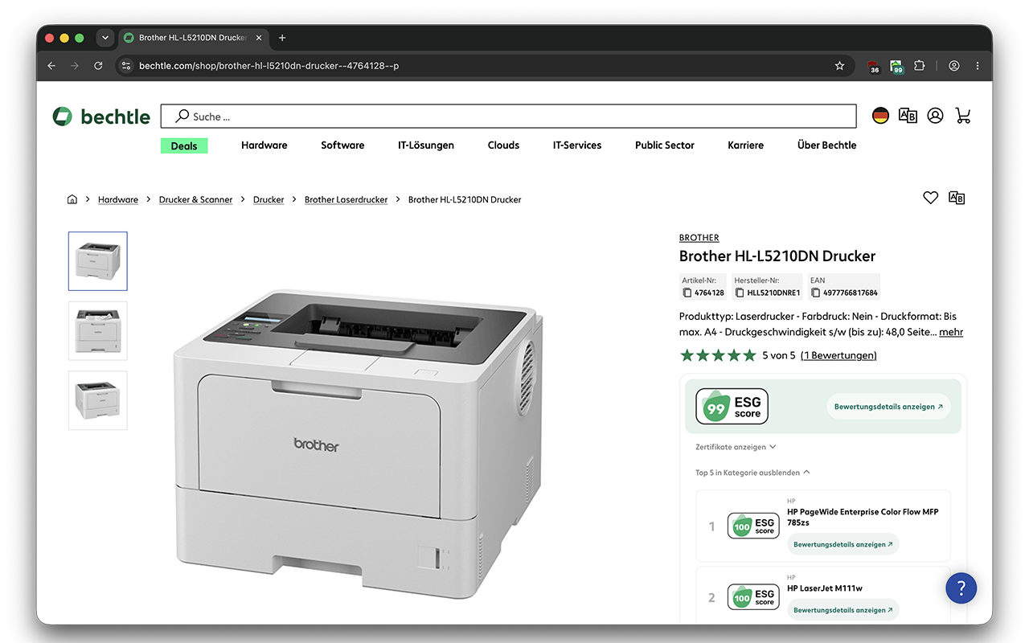The width and height of the screenshot is (1029, 643).
Task: Click the Drucker breadcrumb link
Action: [x=269, y=199]
